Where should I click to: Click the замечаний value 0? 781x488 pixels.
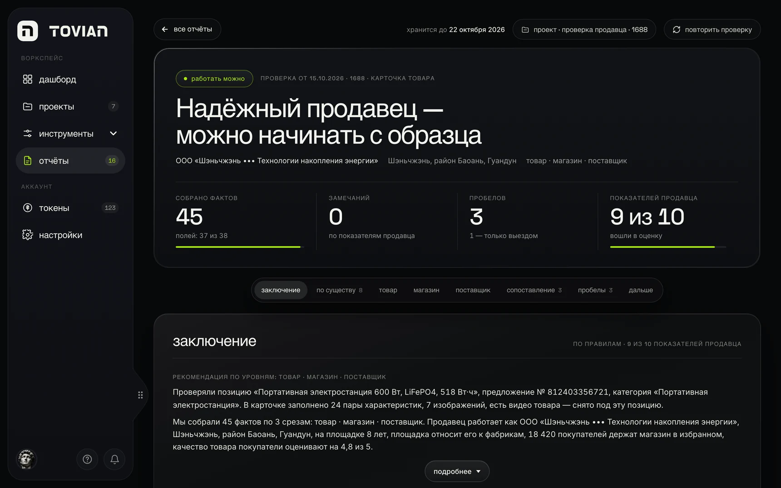[336, 217]
